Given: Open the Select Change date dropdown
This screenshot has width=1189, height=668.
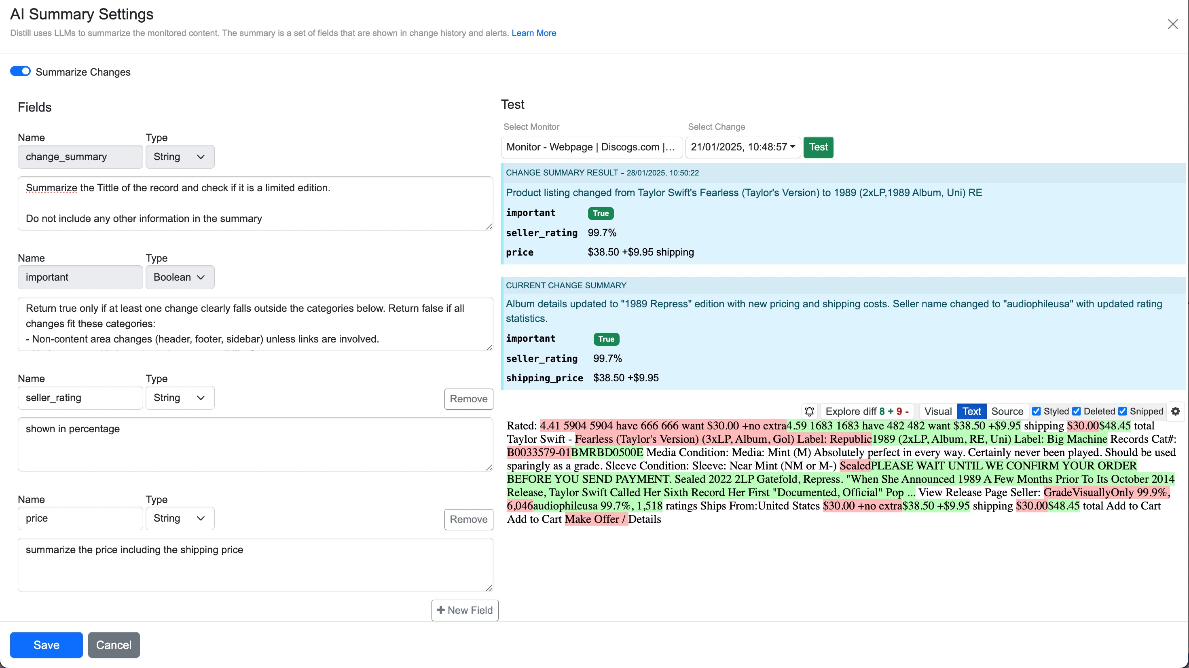Looking at the screenshot, I should tap(742, 147).
